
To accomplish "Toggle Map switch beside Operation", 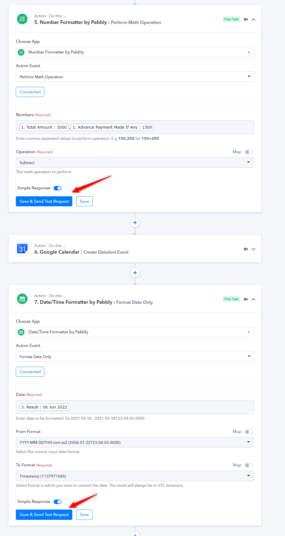I will 249,152.
